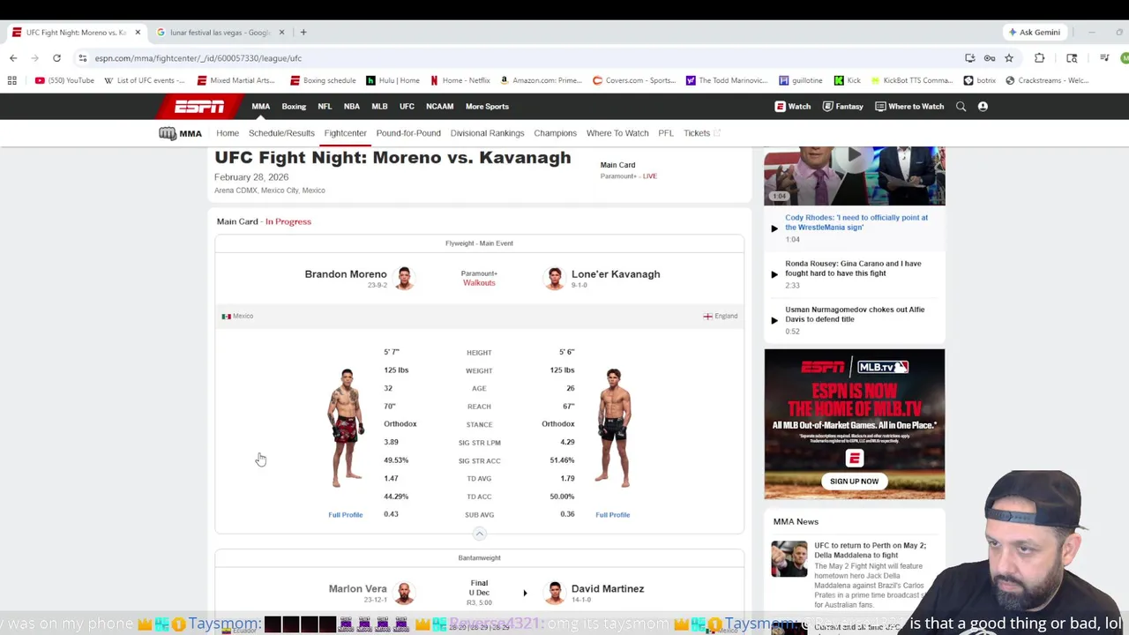Select NFL in the ESPN top navigation
Viewport: 1129px width, 635px height.
(325, 107)
